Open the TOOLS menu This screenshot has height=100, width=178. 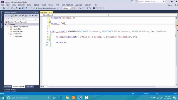pyautogui.click(x=51, y=5)
